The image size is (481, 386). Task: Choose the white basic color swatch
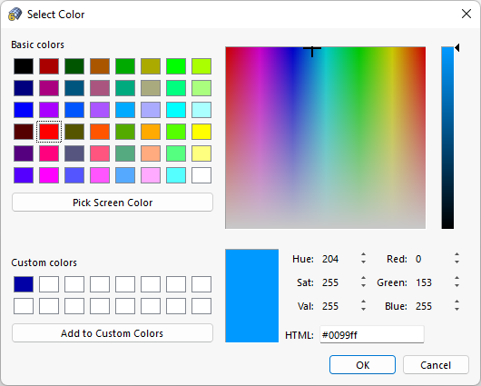click(x=201, y=175)
